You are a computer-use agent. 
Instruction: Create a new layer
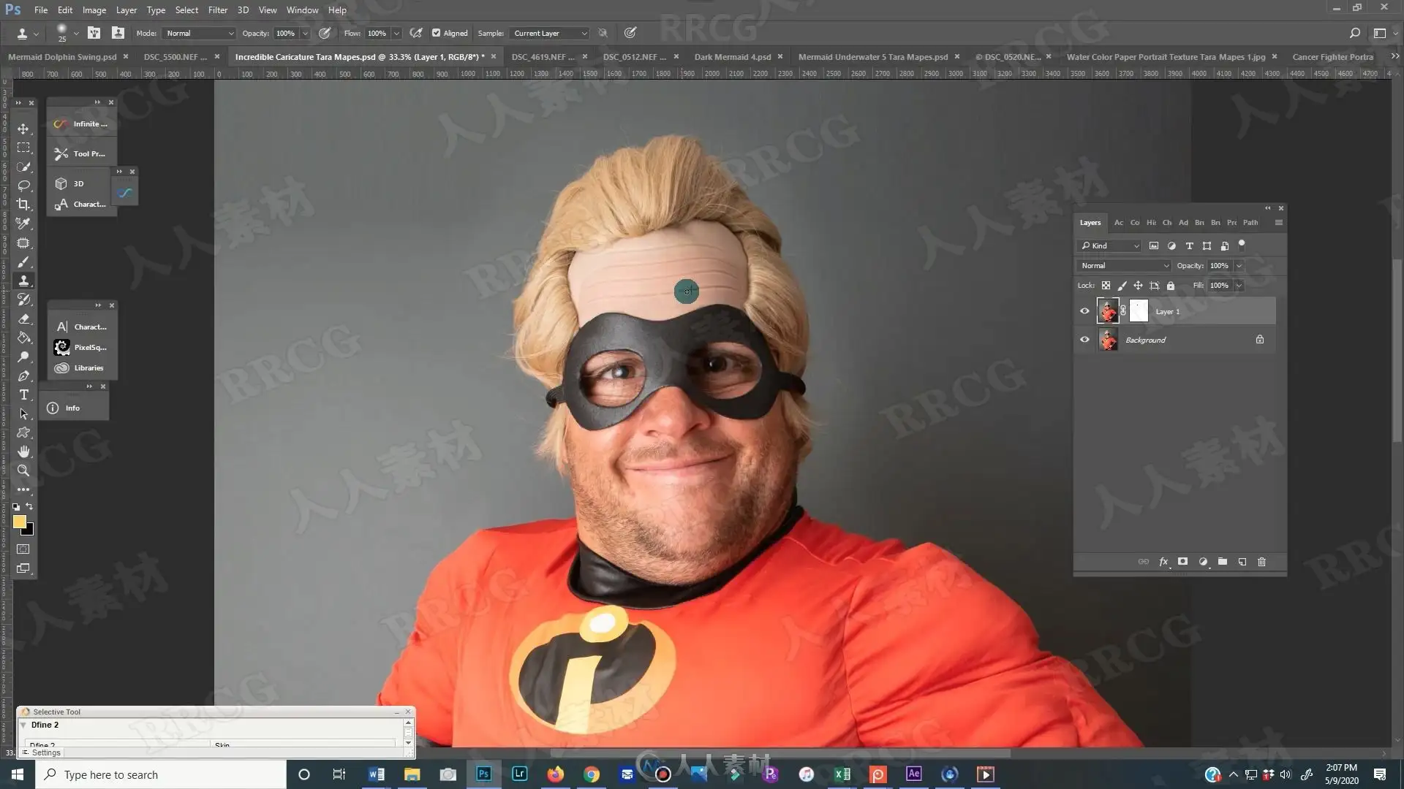(1242, 562)
